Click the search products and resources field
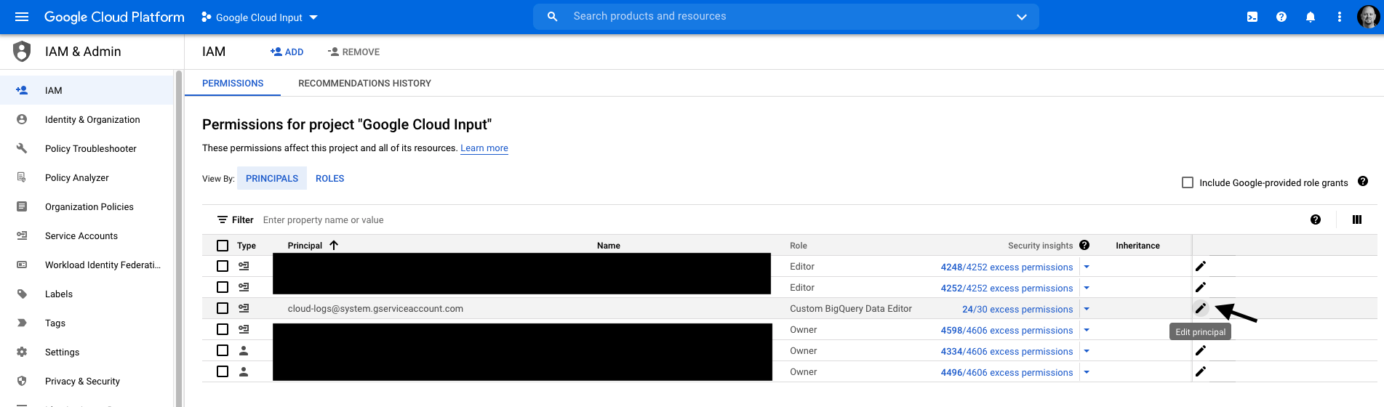The image size is (1384, 407). [785, 16]
